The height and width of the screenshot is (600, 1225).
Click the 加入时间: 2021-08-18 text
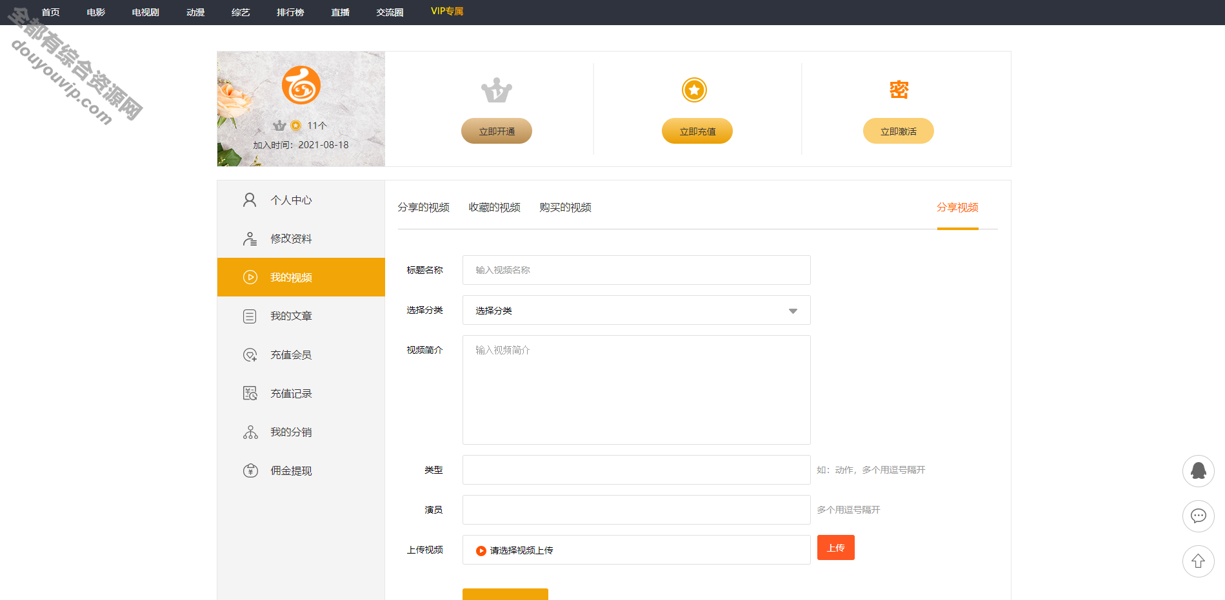301,145
